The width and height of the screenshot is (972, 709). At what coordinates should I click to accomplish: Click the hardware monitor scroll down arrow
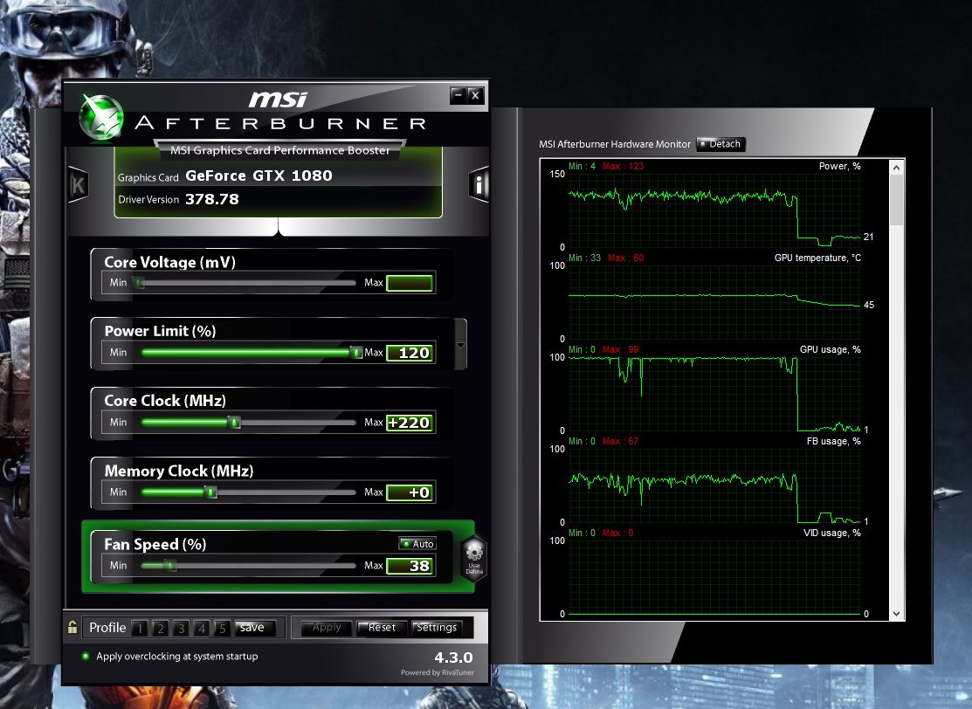tap(896, 614)
